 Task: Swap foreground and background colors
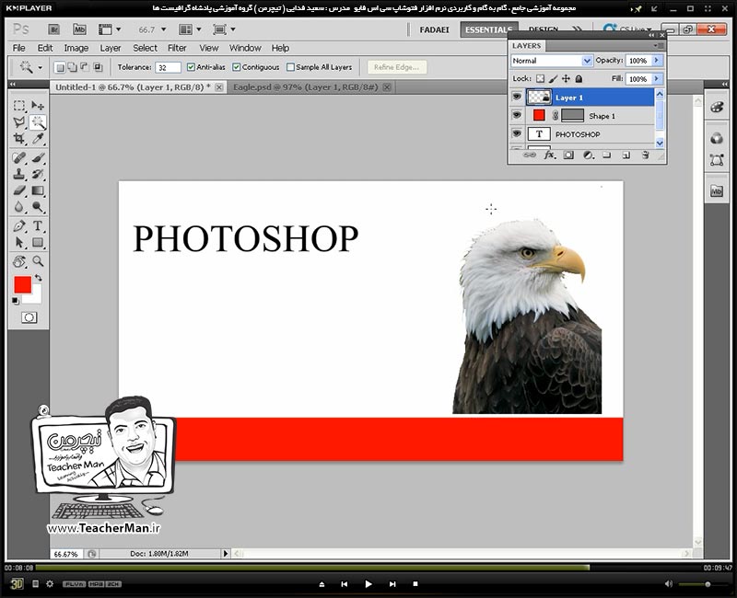pos(39,278)
